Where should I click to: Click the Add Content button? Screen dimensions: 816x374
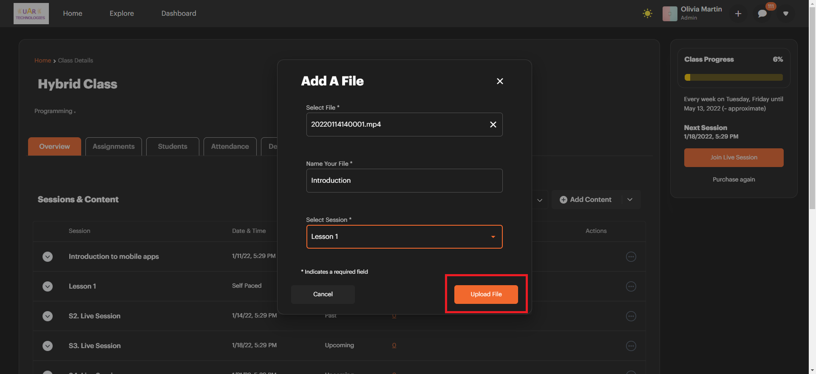[x=586, y=200]
